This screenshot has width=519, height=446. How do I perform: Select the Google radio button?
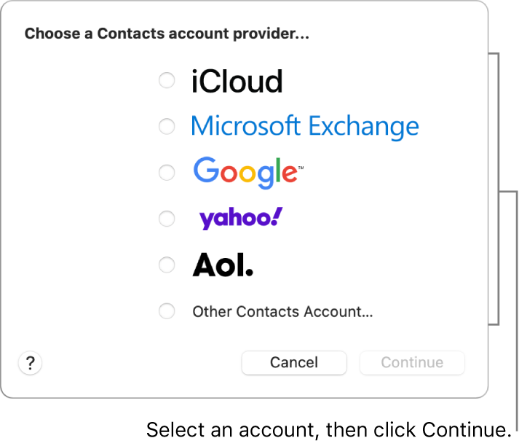click(x=167, y=173)
